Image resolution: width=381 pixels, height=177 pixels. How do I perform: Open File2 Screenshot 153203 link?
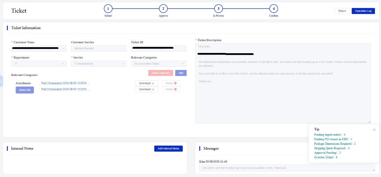66,89
